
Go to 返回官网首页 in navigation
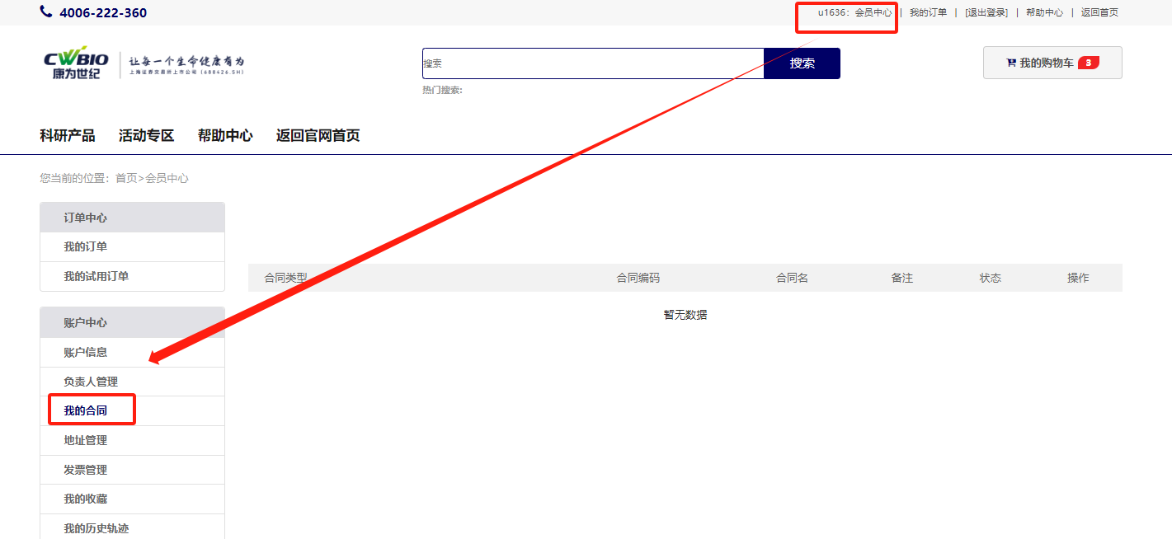[x=318, y=136]
